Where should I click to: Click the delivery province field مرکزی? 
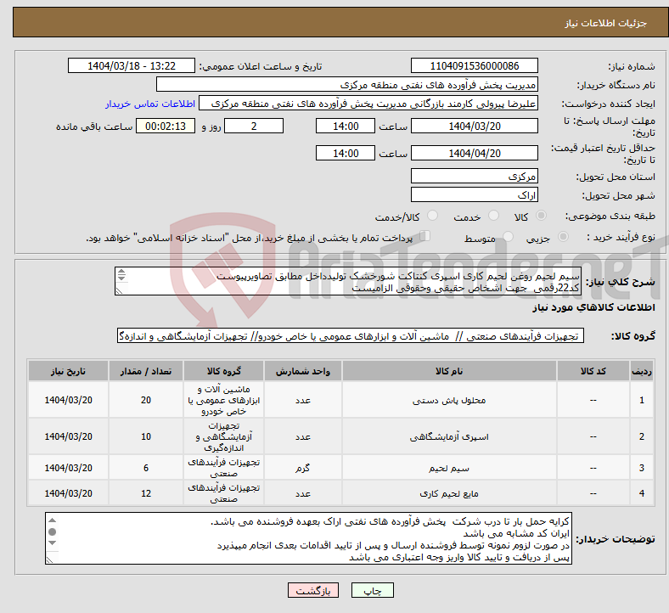point(474,176)
